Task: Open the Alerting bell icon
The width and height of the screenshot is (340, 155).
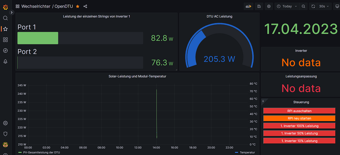Action: pos(5,62)
